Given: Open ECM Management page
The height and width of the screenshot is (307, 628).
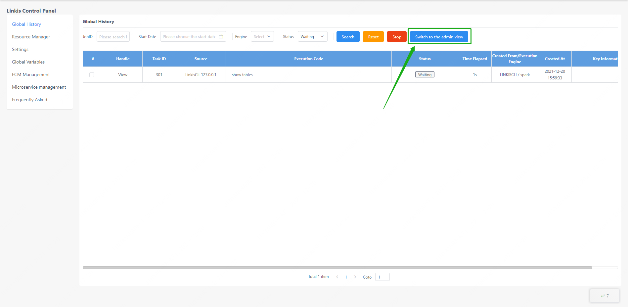Looking at the screenshot, I should coord(31,74).
